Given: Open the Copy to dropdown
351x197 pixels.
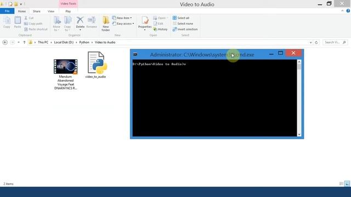Looking at the screenshot, I should click(67, 24).
